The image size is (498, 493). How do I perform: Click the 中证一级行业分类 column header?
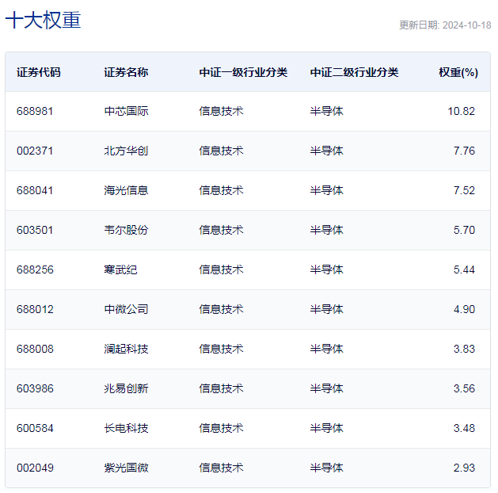[x=243, y=72]
